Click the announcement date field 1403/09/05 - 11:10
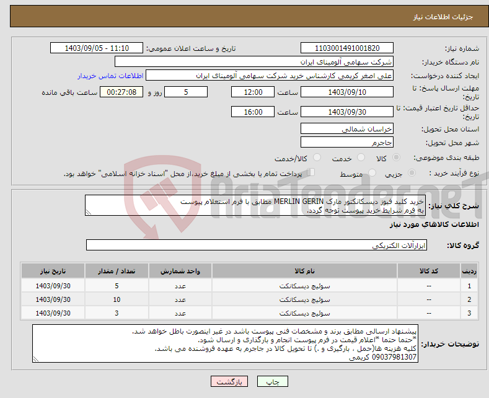The height and width of the screenshot is (398, 489). point(97,48)
